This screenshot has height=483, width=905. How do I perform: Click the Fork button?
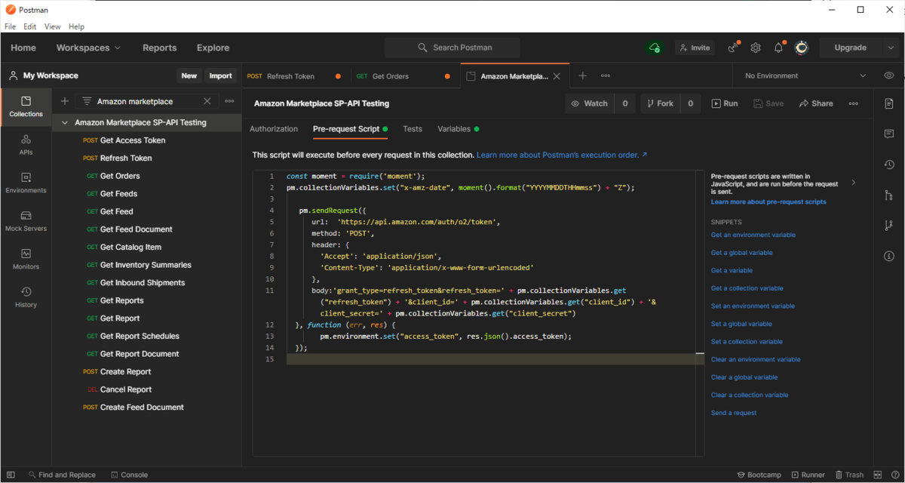(x=660, y=103)
